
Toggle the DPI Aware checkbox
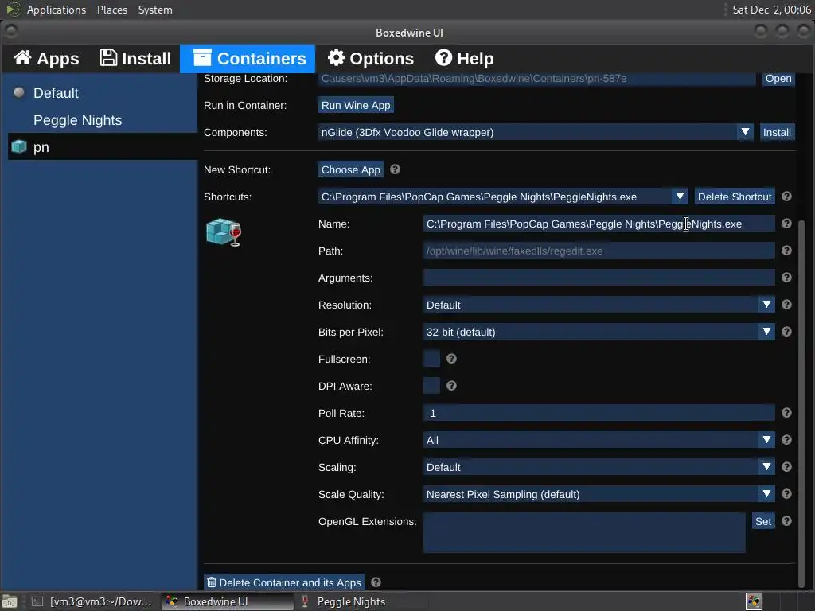431,386
